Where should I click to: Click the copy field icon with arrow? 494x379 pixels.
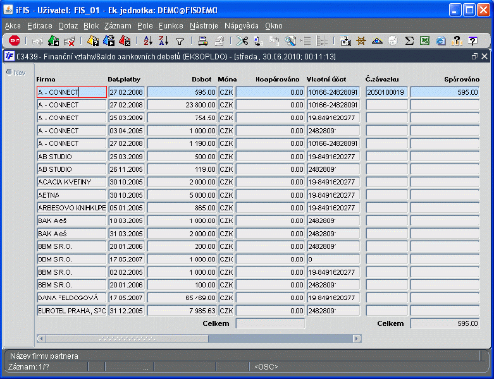point(258,41)
